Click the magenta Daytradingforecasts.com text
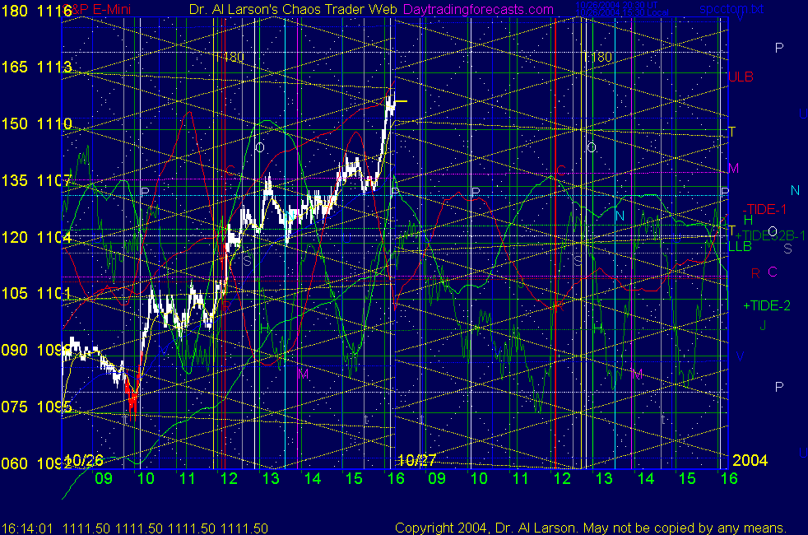Image resolution: width=808 pixels, height=535 pixels. tap(478, 9)
